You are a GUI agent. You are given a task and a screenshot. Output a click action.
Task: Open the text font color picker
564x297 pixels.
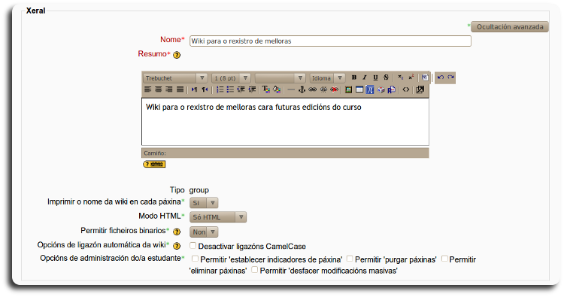tap(265, 89)
